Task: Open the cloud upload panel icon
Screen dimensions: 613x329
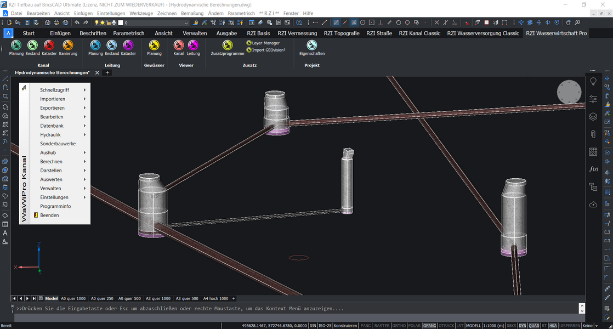Action: (593, 205)
